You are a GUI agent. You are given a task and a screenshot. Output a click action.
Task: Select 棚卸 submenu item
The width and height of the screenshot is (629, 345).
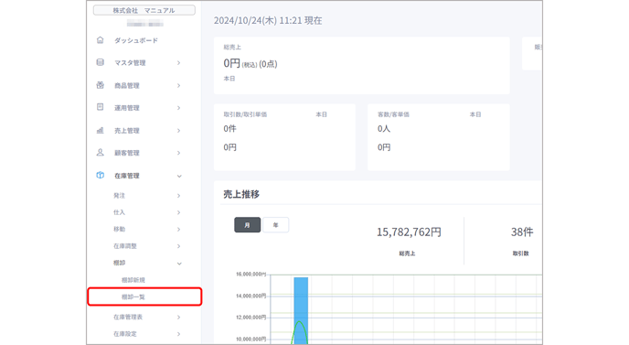point(119,263)
